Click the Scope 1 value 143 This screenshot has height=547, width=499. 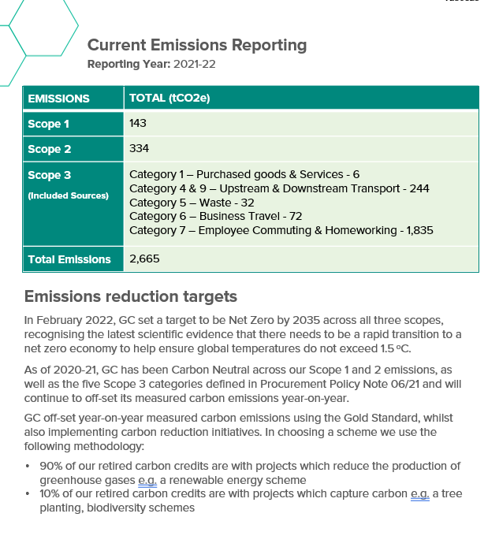pyautogui.click(x=138, y=124)
